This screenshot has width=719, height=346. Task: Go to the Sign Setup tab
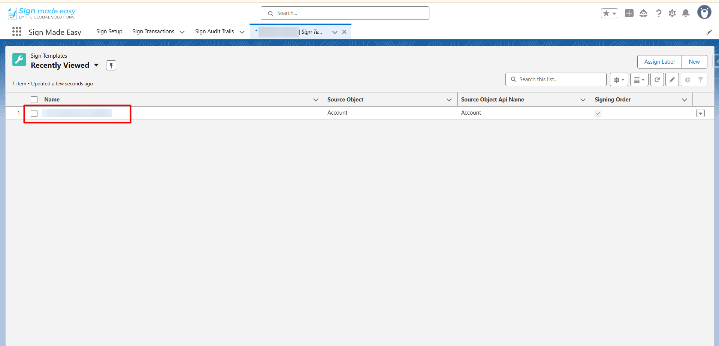[x=109, y=31]
